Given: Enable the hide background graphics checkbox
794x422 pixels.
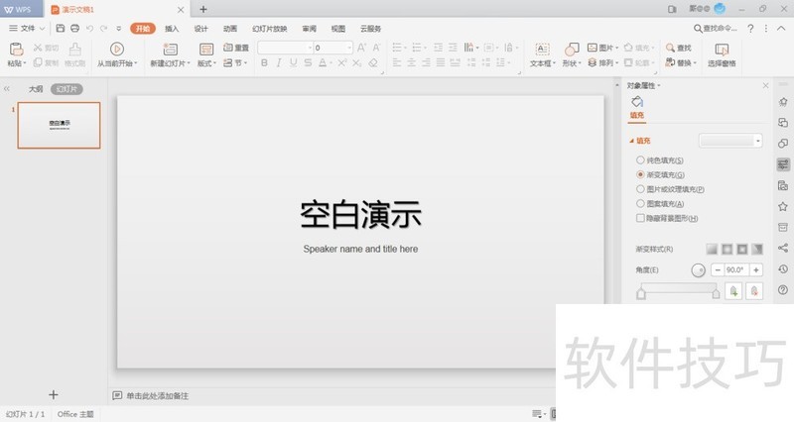Looking at the screenshot, I should coord(640,218).
